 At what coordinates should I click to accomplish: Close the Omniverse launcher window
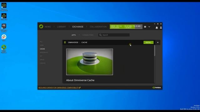(x=161, y=24)
